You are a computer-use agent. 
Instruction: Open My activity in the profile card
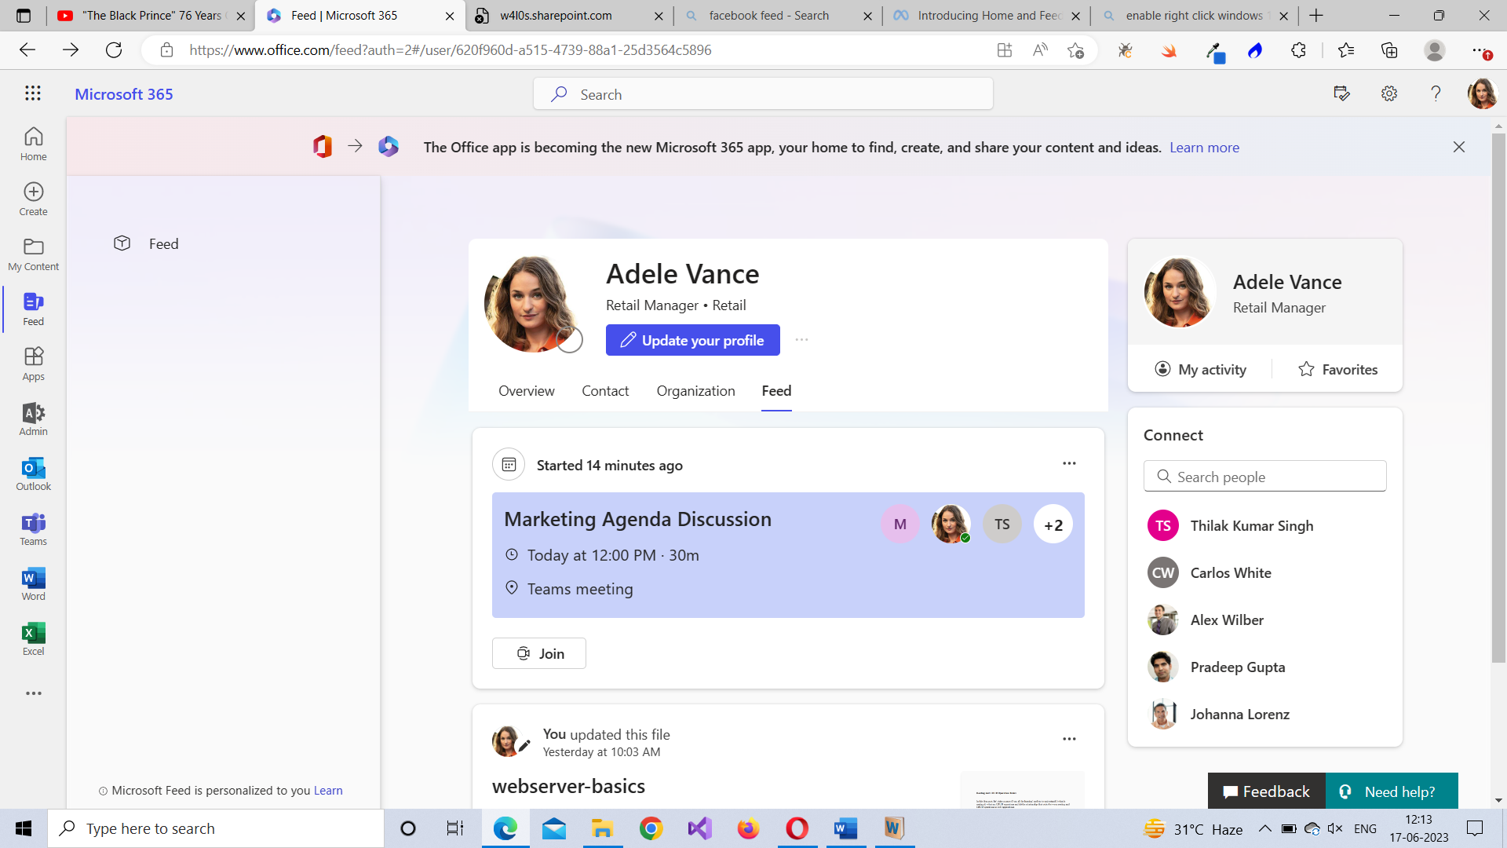[1200, 369]
